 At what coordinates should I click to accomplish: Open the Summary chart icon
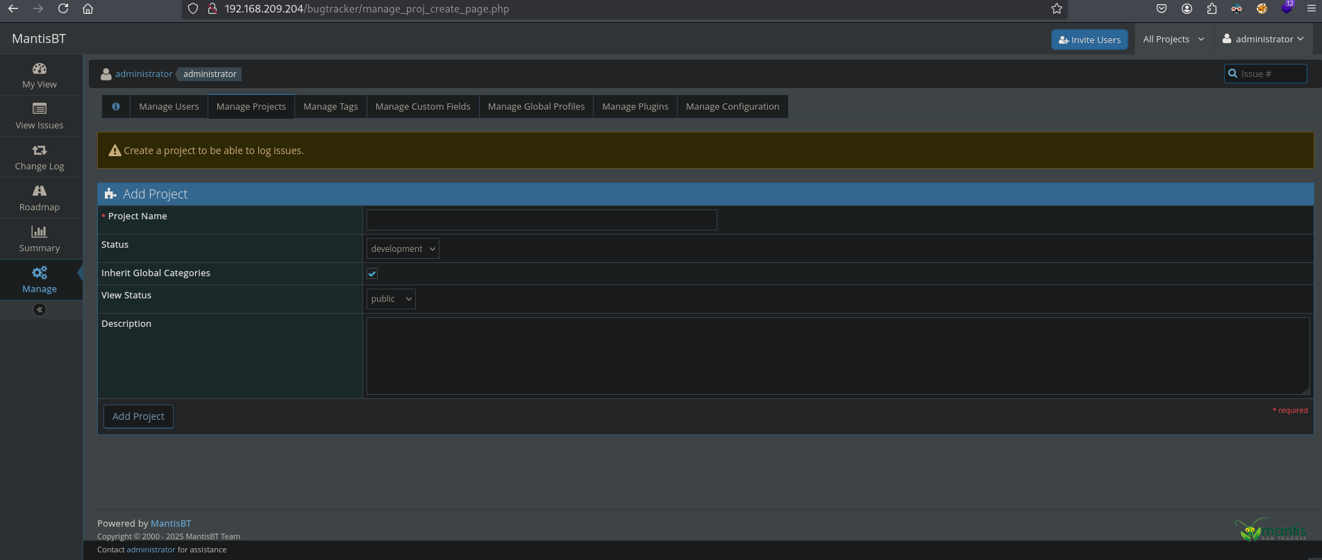pyautogui.click(x=40, y=232)
